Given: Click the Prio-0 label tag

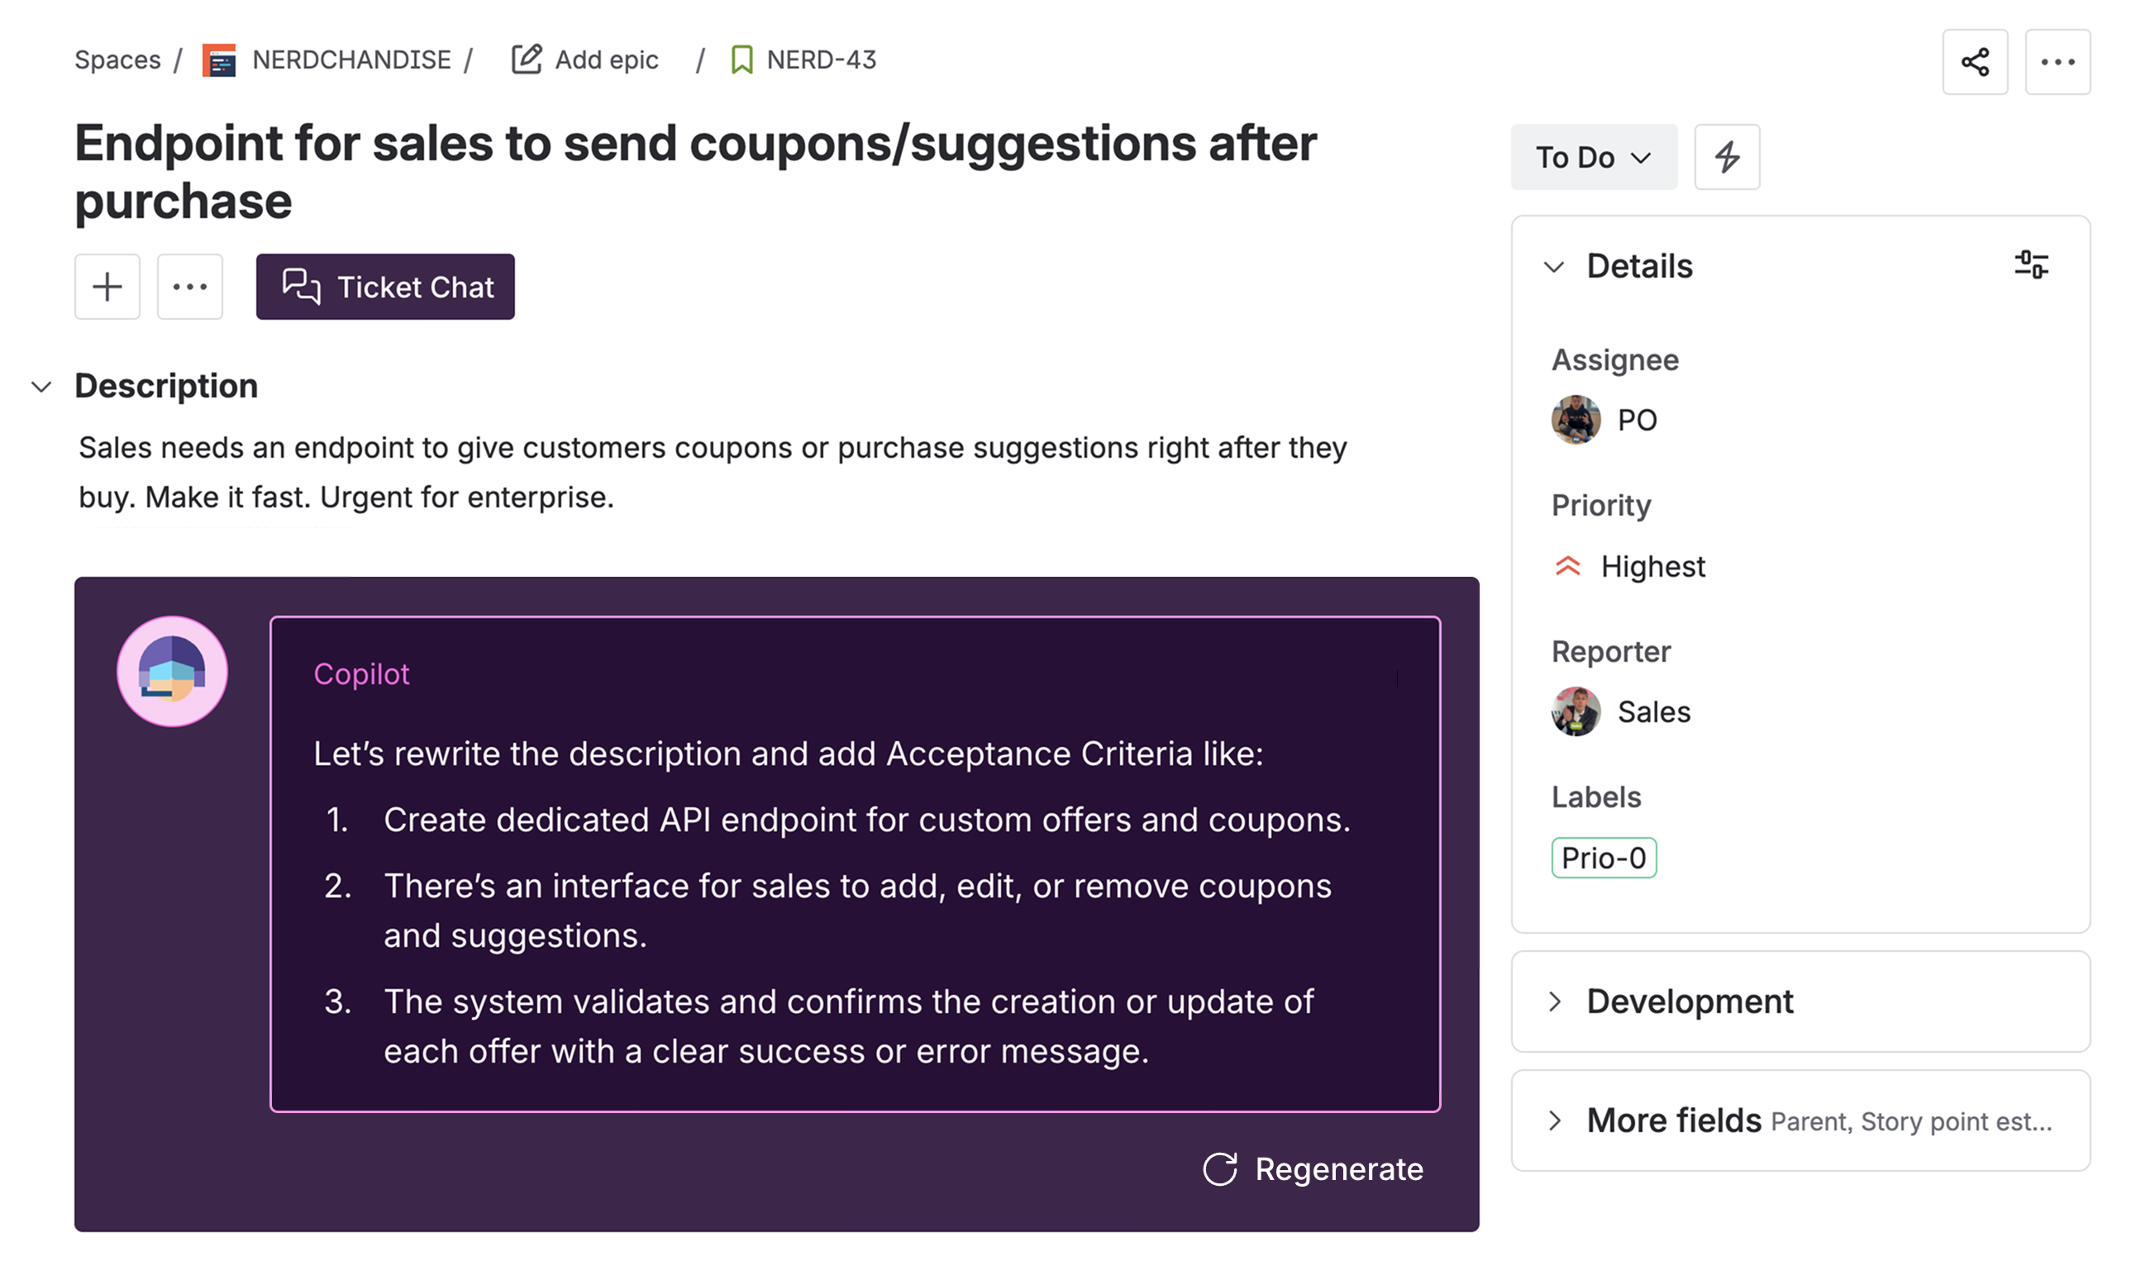Looking at the screenshot, I should (x=1603, y=859).
